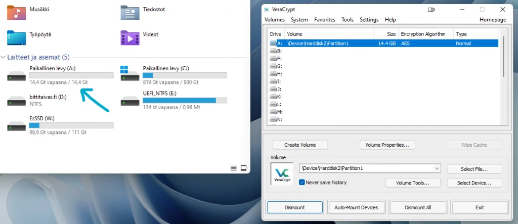Open the Tools menu

click(348, 20)
